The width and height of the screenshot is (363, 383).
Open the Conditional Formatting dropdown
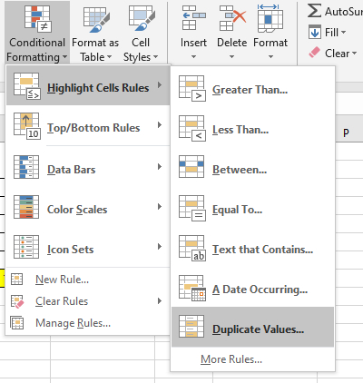(x=37, y=32)
